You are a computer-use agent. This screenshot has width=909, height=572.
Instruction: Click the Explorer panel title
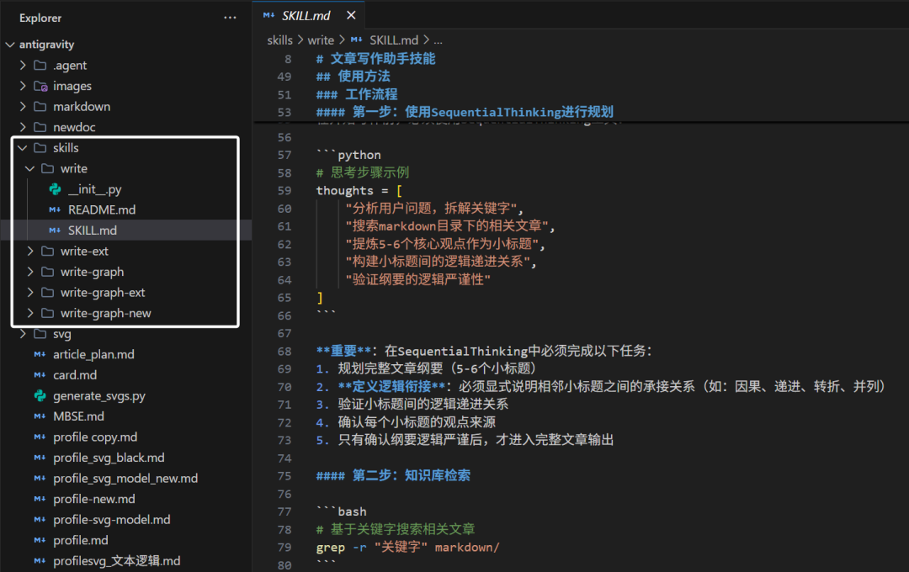(x=40, y=18)
